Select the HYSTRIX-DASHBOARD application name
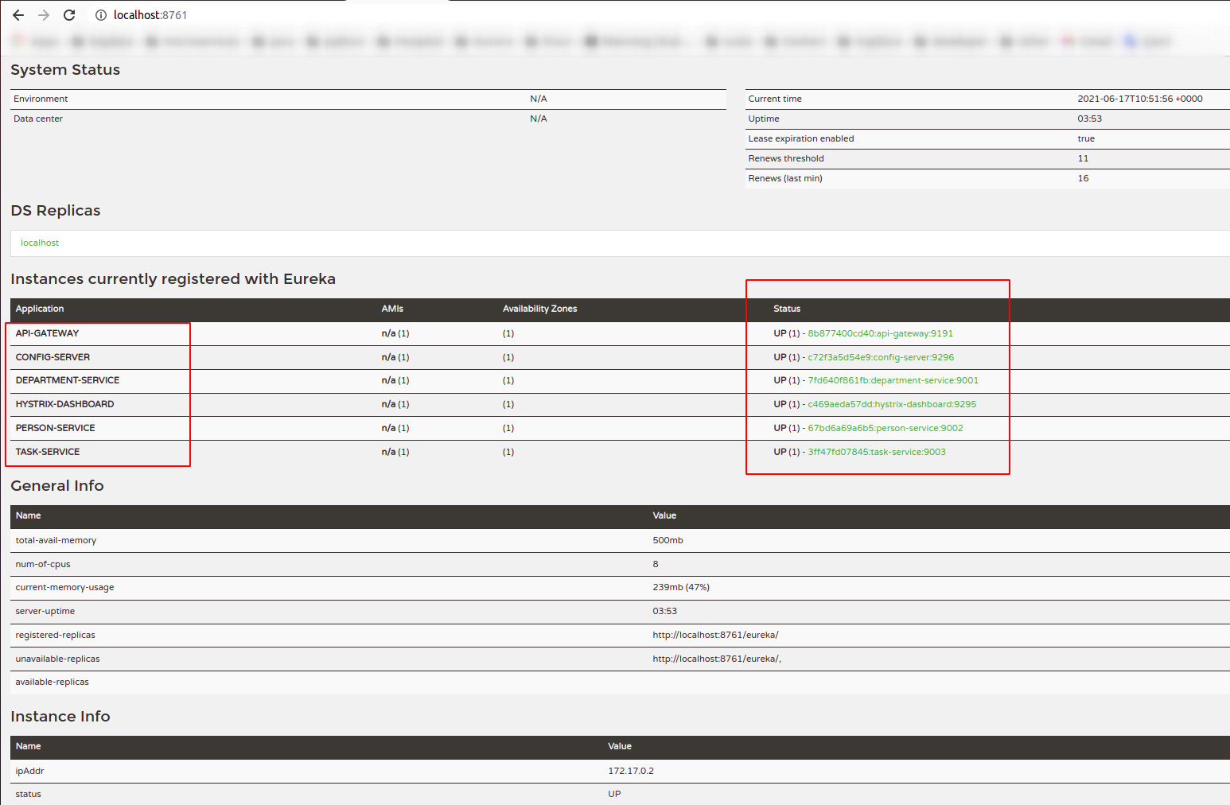 pos(64,404)
